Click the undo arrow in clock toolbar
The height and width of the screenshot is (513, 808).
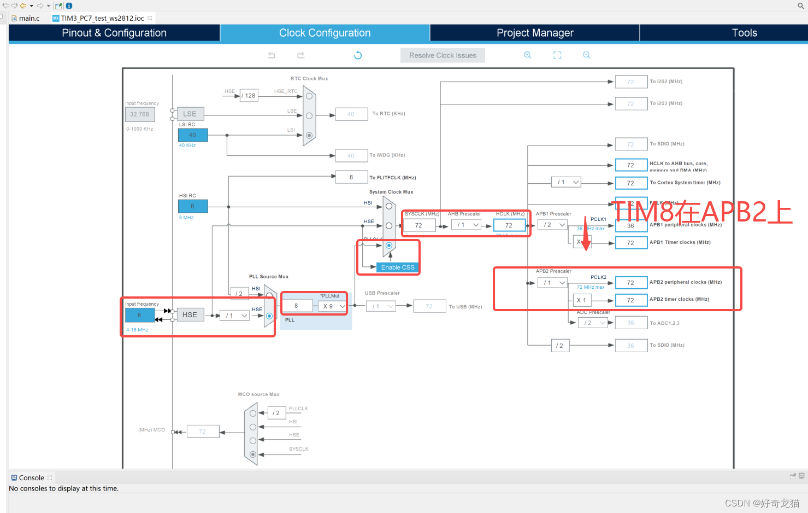[x=272, y=55]
